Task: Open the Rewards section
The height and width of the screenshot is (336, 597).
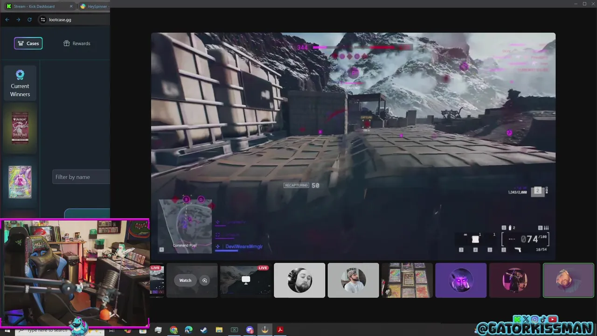Action: (x=77, y=43)
